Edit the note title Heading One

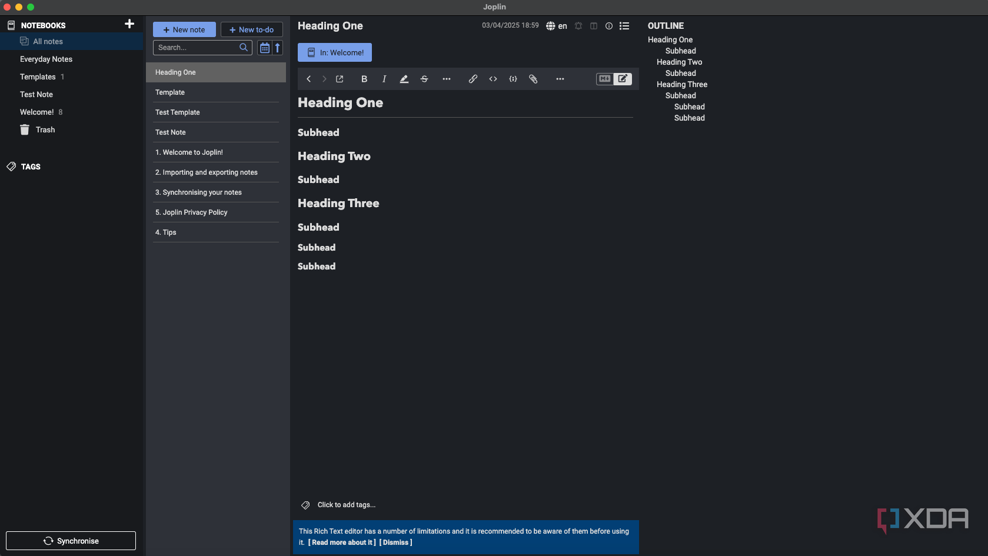pyautogui.click(x=330, y=26)
